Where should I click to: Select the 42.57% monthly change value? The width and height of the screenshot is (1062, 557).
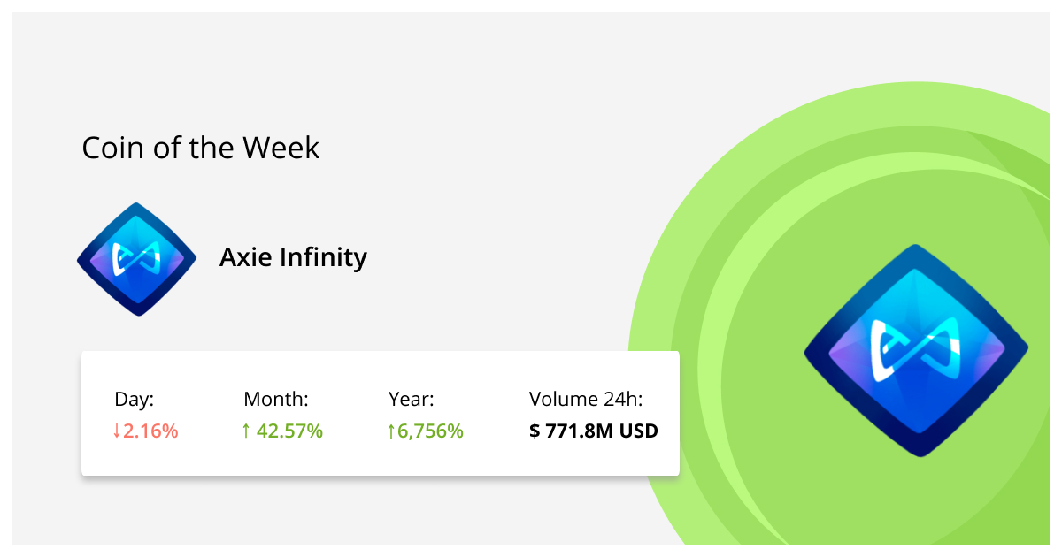pos(290,431)
